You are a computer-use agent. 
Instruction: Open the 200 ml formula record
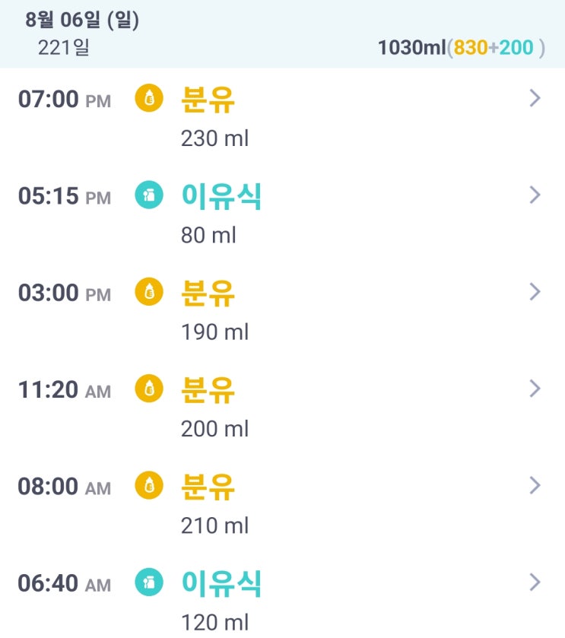coord(214,429)
